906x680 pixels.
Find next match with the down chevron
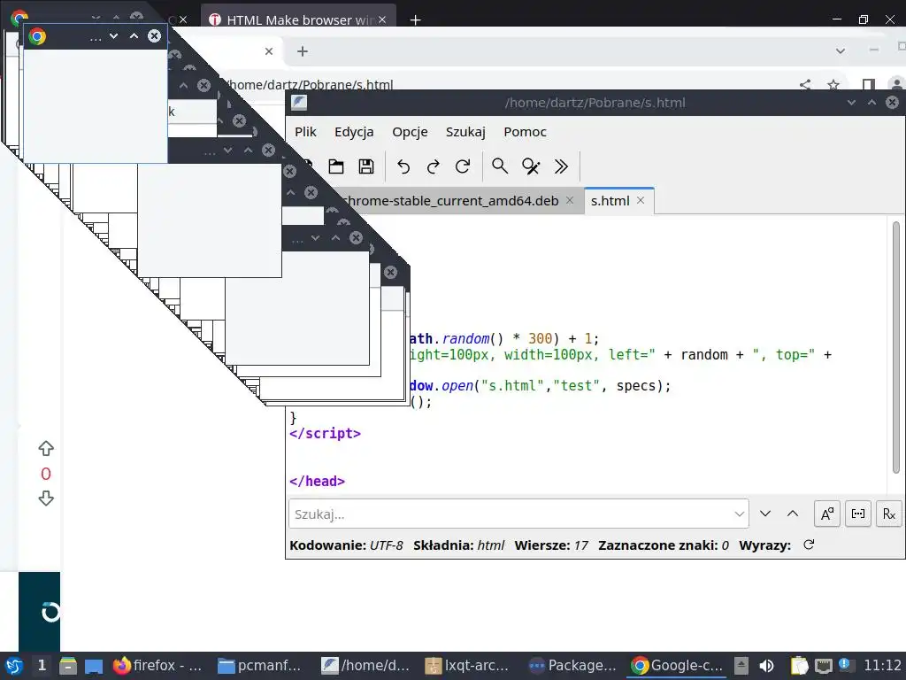pyautogui.click(x=765, y=514)
